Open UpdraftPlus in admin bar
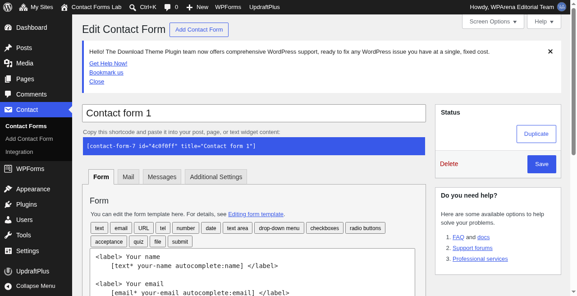The width and height of the screenshot is (577, 296). pos(265,7)
